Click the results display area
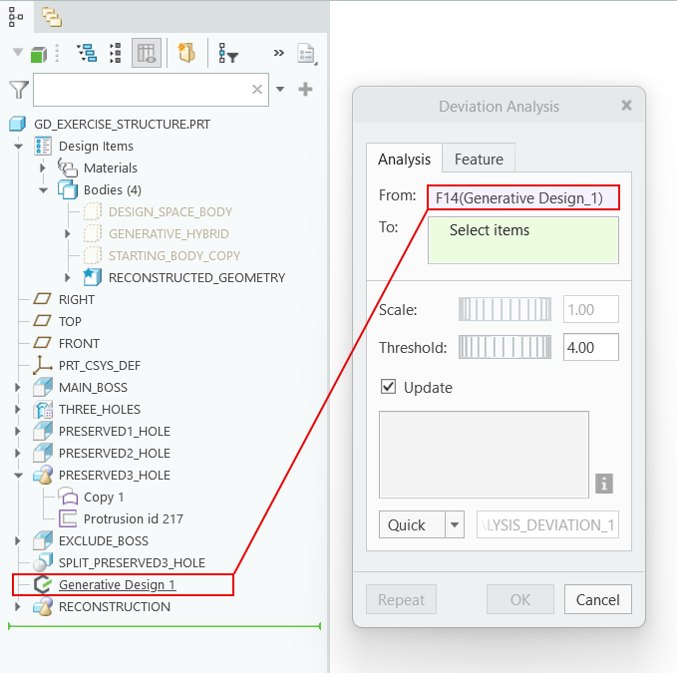Image resolution: width=677 pixels, height=673 pixels. click(x=484, y=455)
